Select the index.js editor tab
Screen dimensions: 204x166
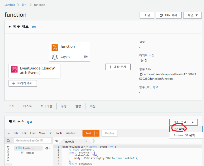(69, 142)
